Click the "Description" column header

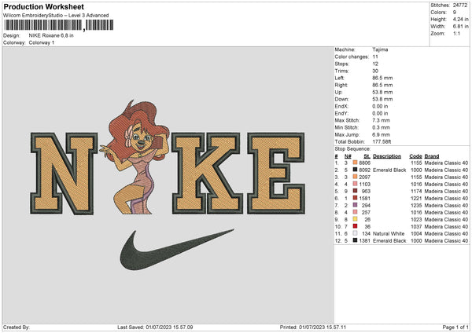click(387, 156)
